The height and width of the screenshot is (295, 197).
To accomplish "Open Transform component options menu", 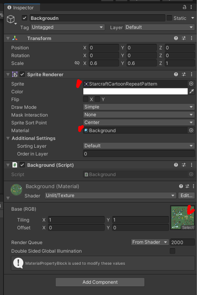I will coord(191,38).
